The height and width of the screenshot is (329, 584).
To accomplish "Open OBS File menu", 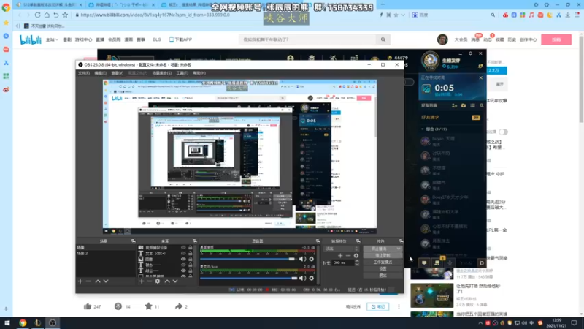I will (x=84, y=73).
